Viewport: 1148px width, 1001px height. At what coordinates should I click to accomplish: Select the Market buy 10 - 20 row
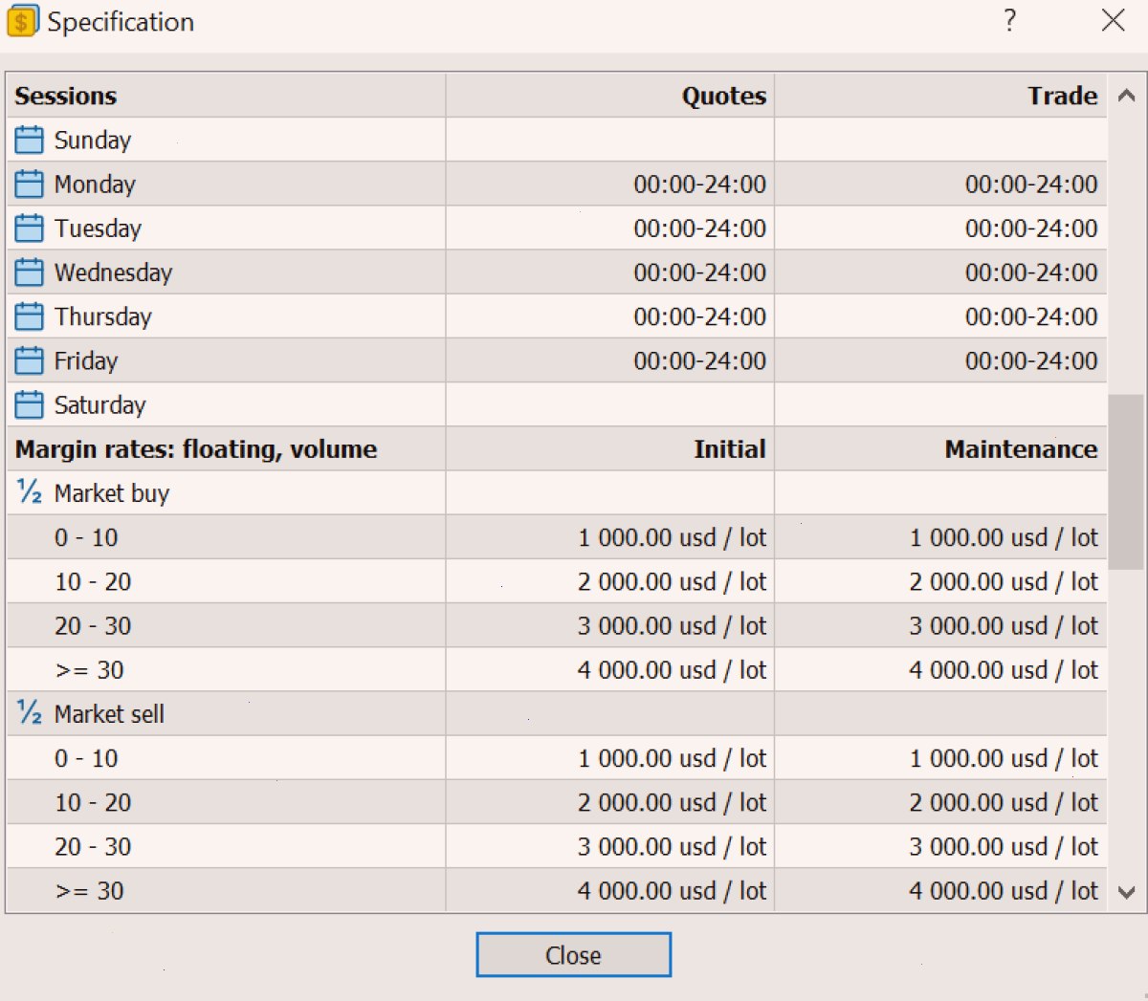pyautogui.click(x=557, y=581)
